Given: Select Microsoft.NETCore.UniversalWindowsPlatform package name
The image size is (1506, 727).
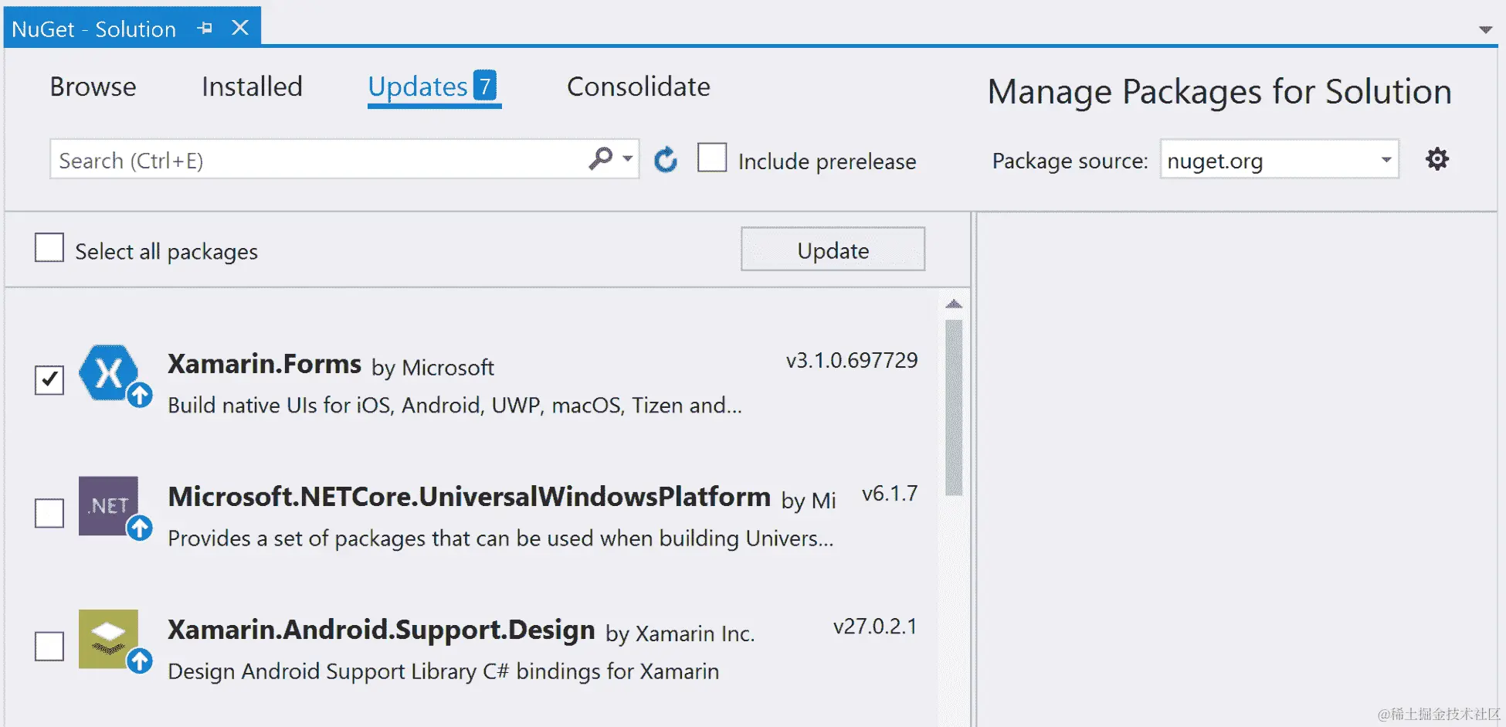Looking at the screenshot, I should [x=469, y=496].
